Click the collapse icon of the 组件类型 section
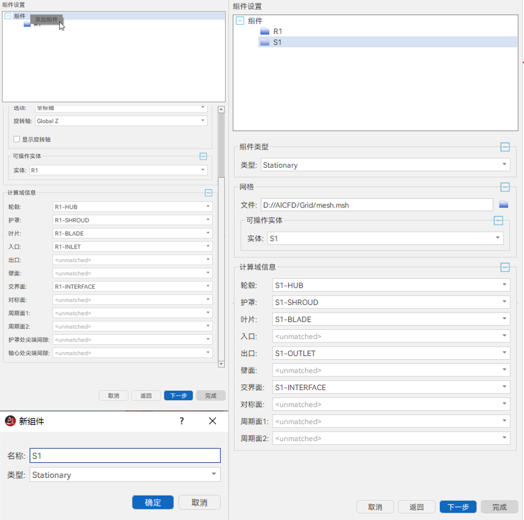Viewport: 524px width, 520px height. (505, 147)
